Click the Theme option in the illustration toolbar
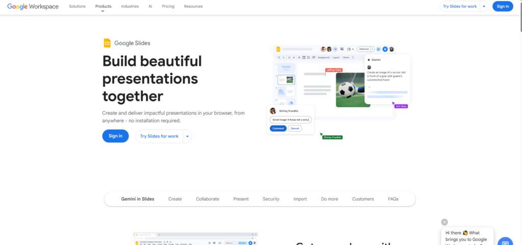 [346, 57]
